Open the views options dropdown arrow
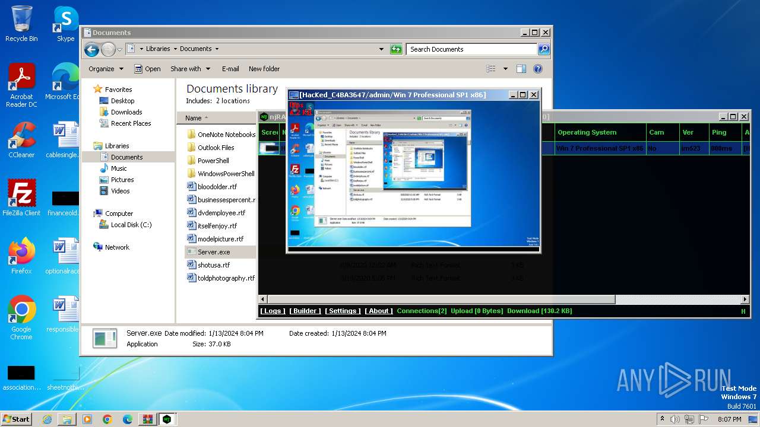 505,69
